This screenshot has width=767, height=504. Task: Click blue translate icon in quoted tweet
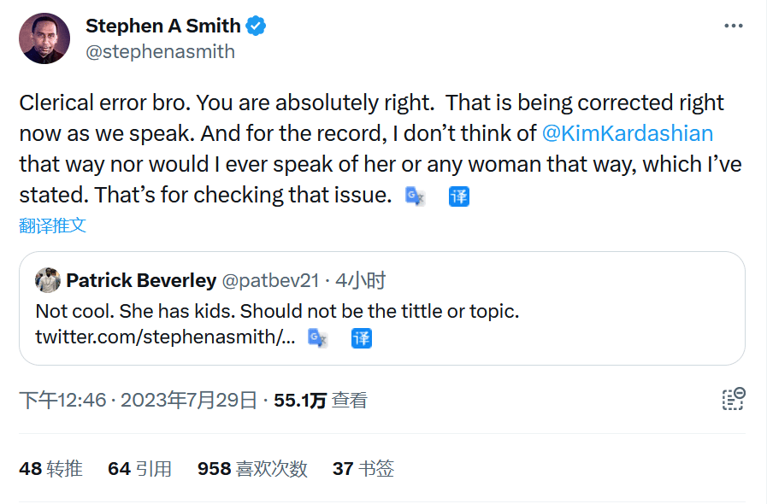pos(362,337)
